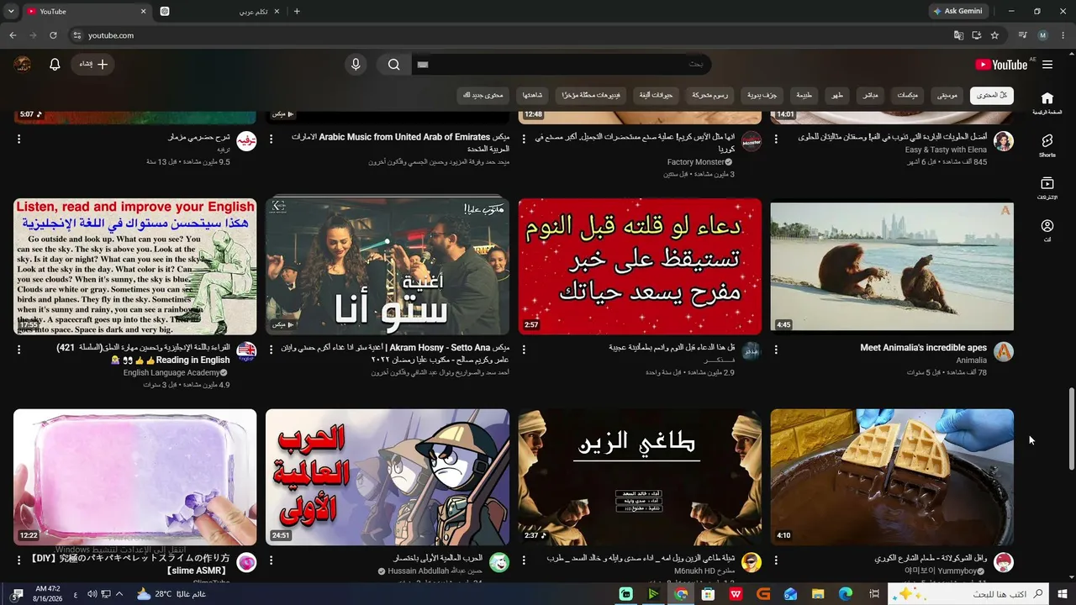Viewport: 1076px width, 605px height.
Task: Open the YouTube account avatar menu
Action: point(23,65)
